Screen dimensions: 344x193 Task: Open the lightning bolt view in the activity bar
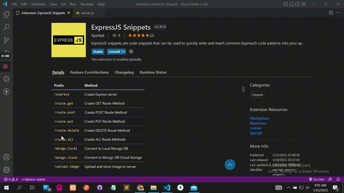pyautogui.click(x=6, y=92)
